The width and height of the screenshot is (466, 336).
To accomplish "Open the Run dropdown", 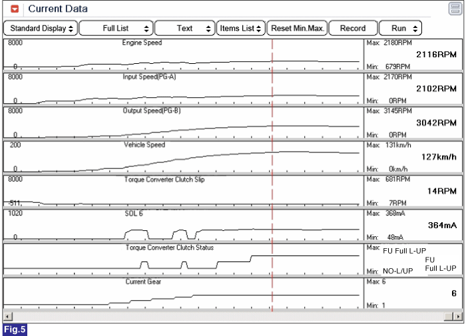I will 400,28.
